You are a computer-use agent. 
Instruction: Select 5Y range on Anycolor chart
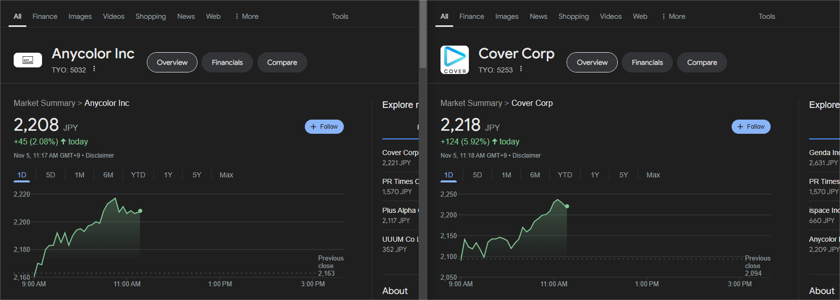tap(197, 175)
